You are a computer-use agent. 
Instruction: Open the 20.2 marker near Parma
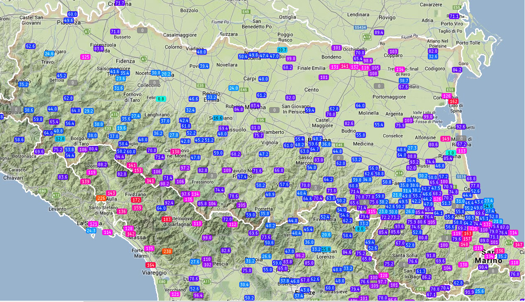tap(166, 74)
